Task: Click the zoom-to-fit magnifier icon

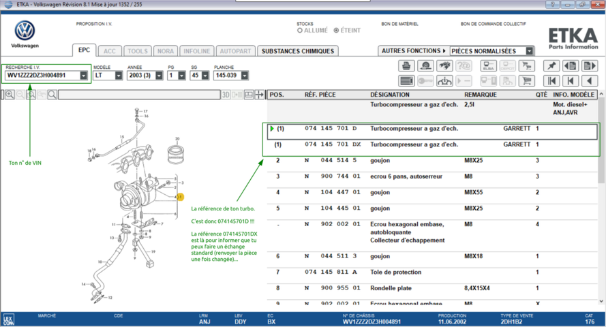Action: (x=31, y=95)
